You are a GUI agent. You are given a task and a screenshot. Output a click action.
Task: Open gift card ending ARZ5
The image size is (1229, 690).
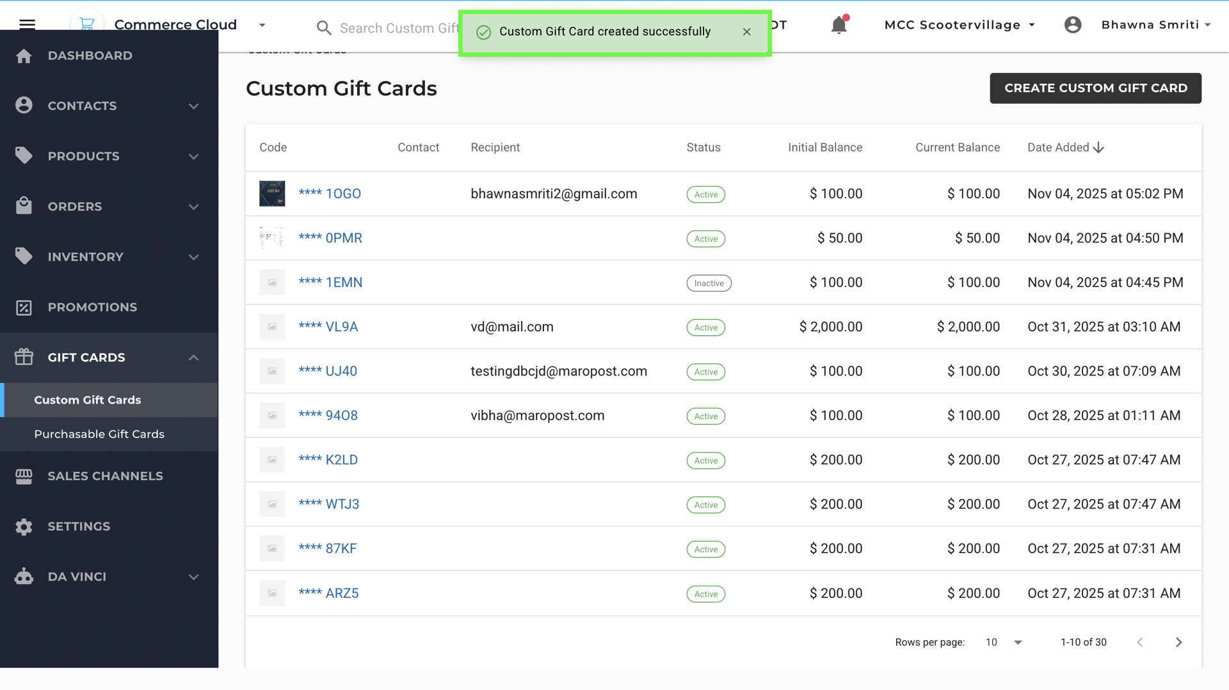pos(328,593)
